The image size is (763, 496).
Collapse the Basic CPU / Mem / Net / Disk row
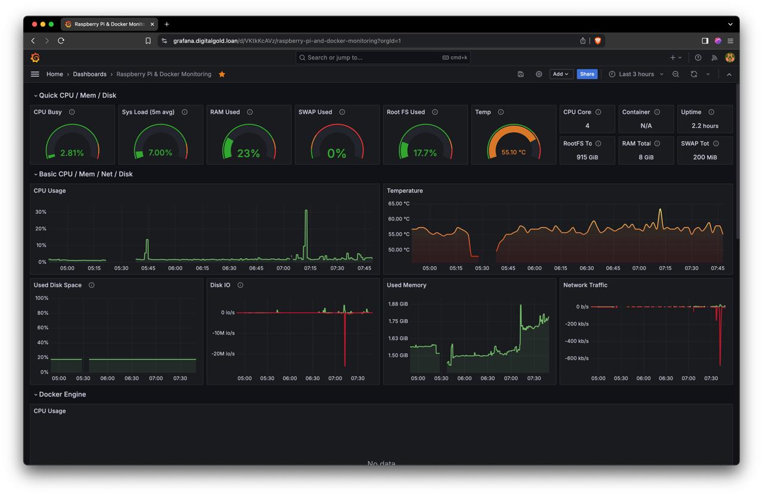[x=83, y=174]
